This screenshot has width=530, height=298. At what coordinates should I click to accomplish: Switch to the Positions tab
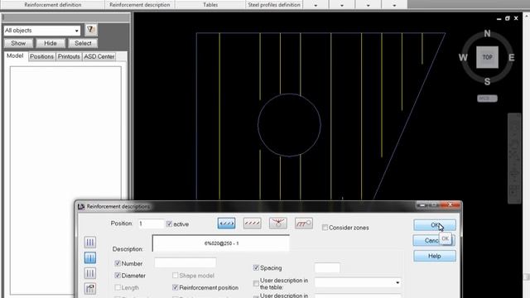click(41, 56)
